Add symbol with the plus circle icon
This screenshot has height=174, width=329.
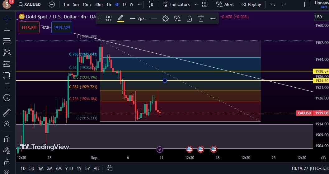click(x=52, y=4)
